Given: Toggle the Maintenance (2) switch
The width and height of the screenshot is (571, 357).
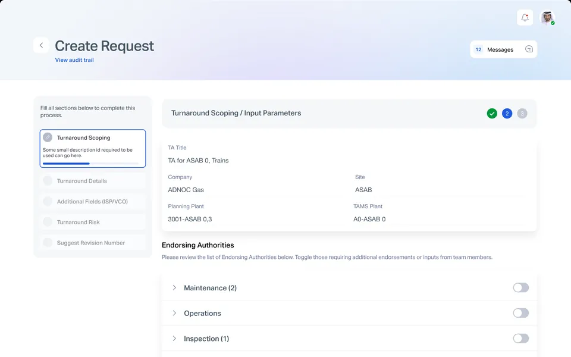Looking at the screenshot, I should click(521, 288).
